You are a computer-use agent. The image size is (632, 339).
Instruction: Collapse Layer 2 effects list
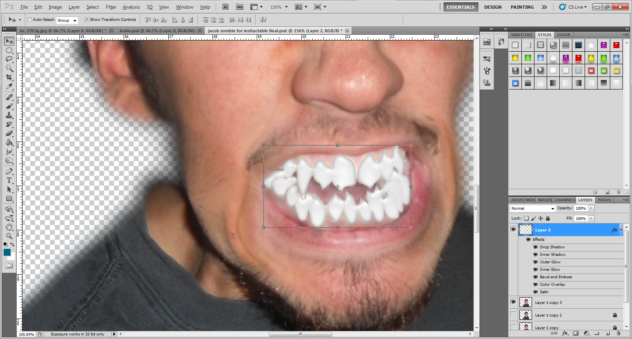pos(621,229)
